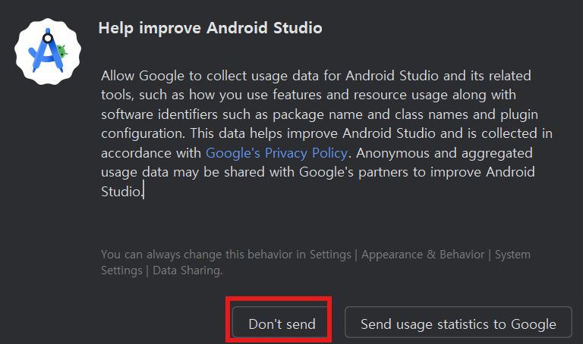Click the Don't send button
The height and width of the screenshot is (344, 583).
pyautogui.click(x=280, y=322)
